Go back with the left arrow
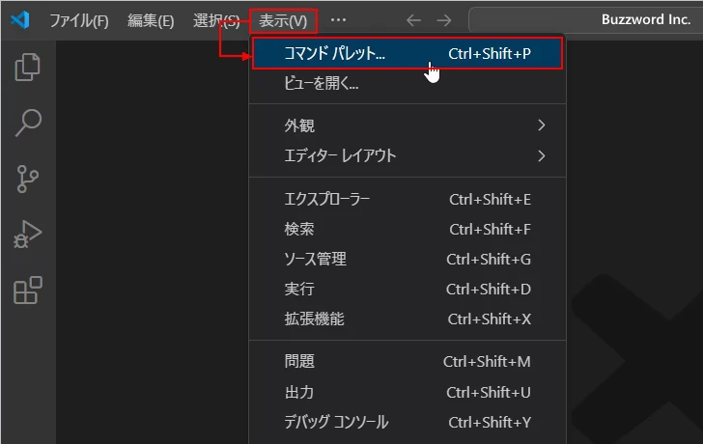This screenshot has width=703, height=444. [413, 20]
